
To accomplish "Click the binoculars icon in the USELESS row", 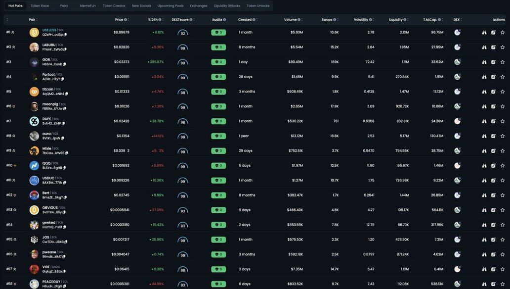I will pos(484,33).
